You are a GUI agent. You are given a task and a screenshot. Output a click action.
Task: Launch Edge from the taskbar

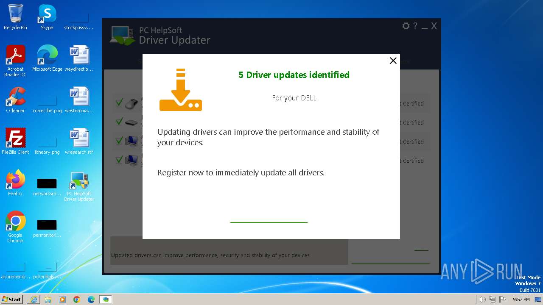[x=91, y=299]
